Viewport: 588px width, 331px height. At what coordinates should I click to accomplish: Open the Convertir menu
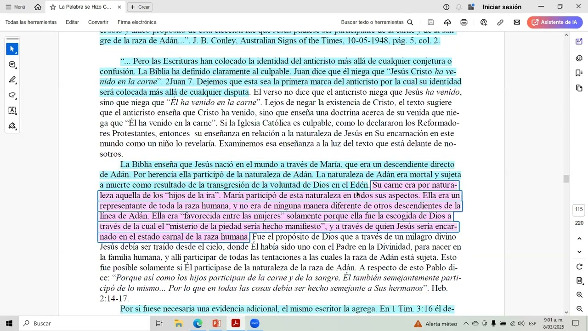coord(98,22)
